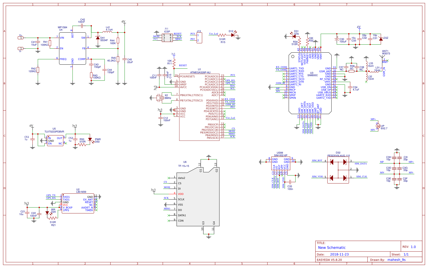Screen dimensions: 428x268
Task: Click the SS34F diode symbol D41
Action: pyautogui.click(x=98, y=38)
